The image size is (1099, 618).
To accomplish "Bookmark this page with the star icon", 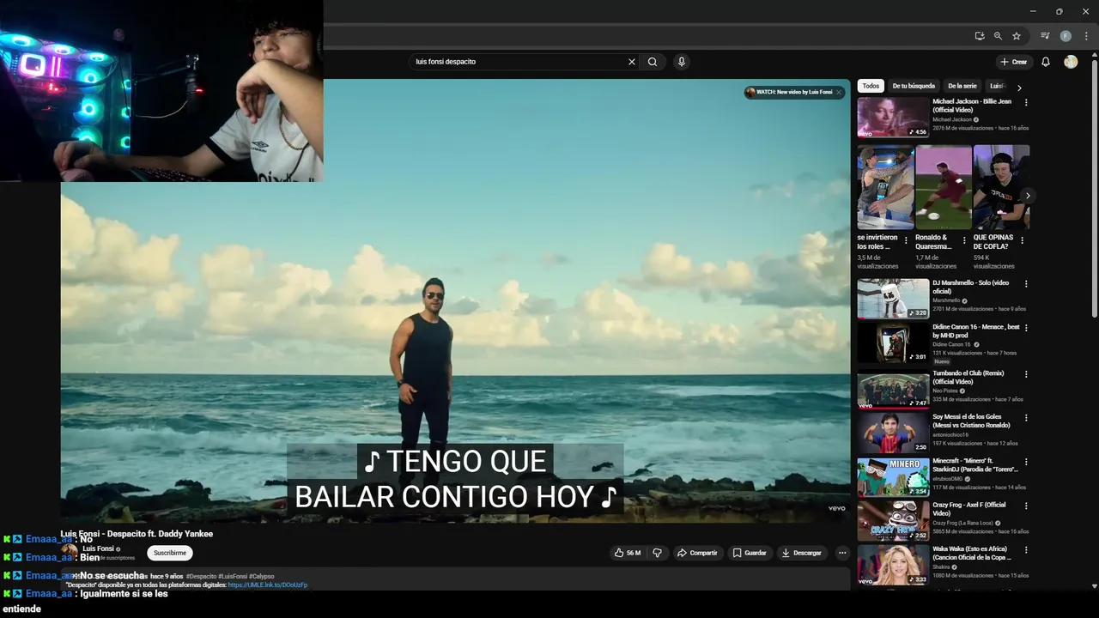I will (x=1017, y=36).
